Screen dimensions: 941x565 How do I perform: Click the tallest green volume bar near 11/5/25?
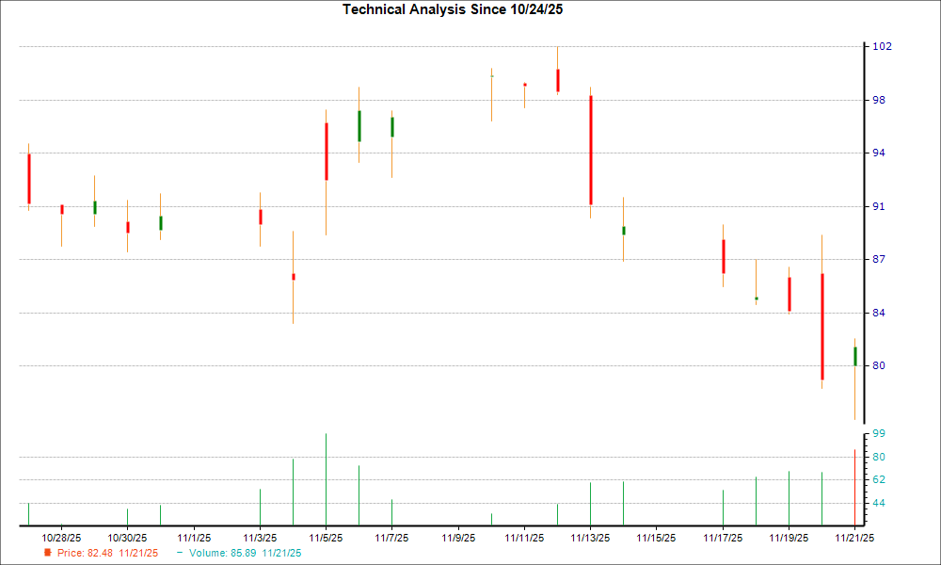(325, 476)
